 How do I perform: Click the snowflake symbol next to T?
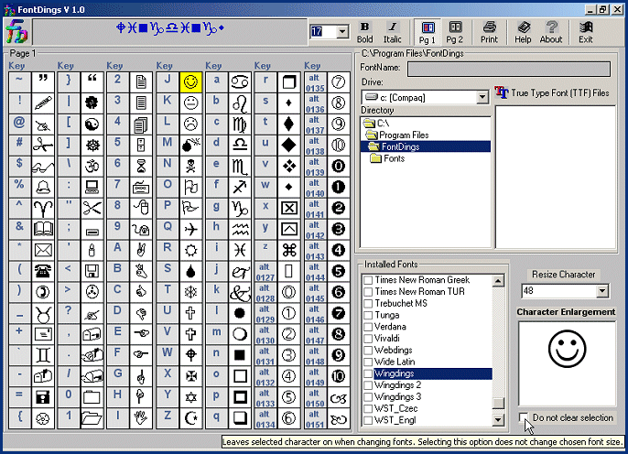point(190,292)
